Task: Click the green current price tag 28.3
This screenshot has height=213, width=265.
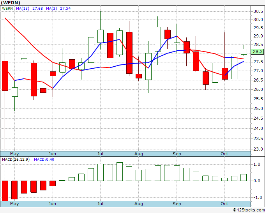Action: [257, 51]
